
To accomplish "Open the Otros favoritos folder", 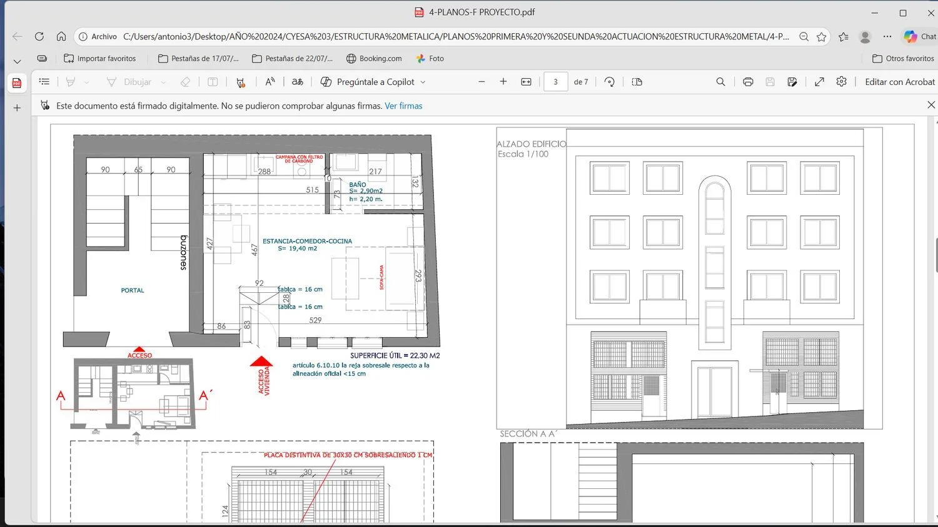I will (903, 59).
